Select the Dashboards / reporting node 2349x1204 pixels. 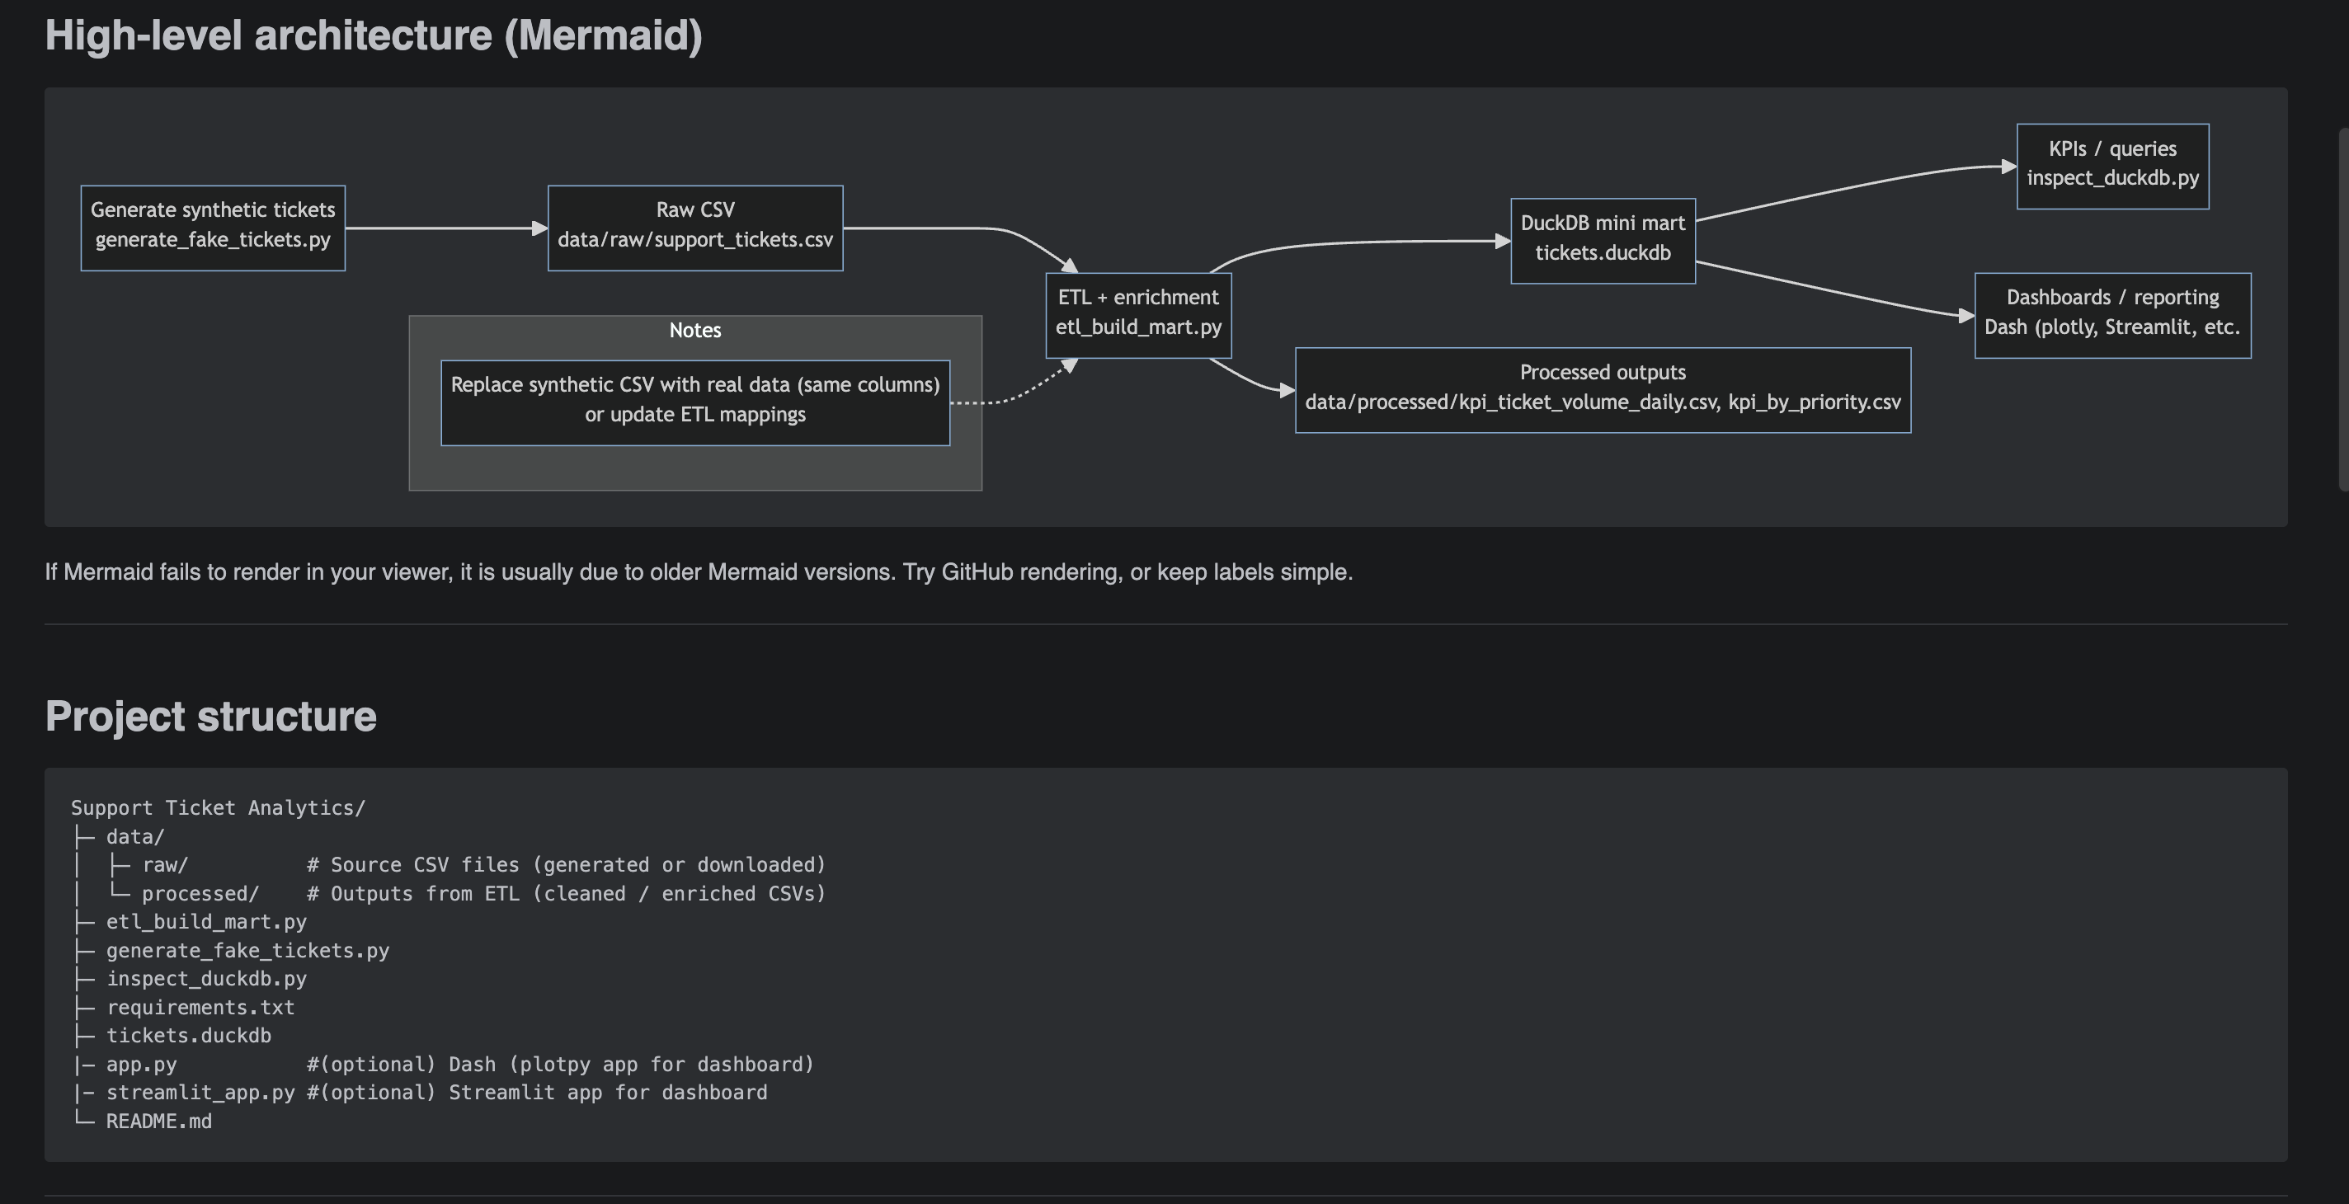[x=2112, y=313]
